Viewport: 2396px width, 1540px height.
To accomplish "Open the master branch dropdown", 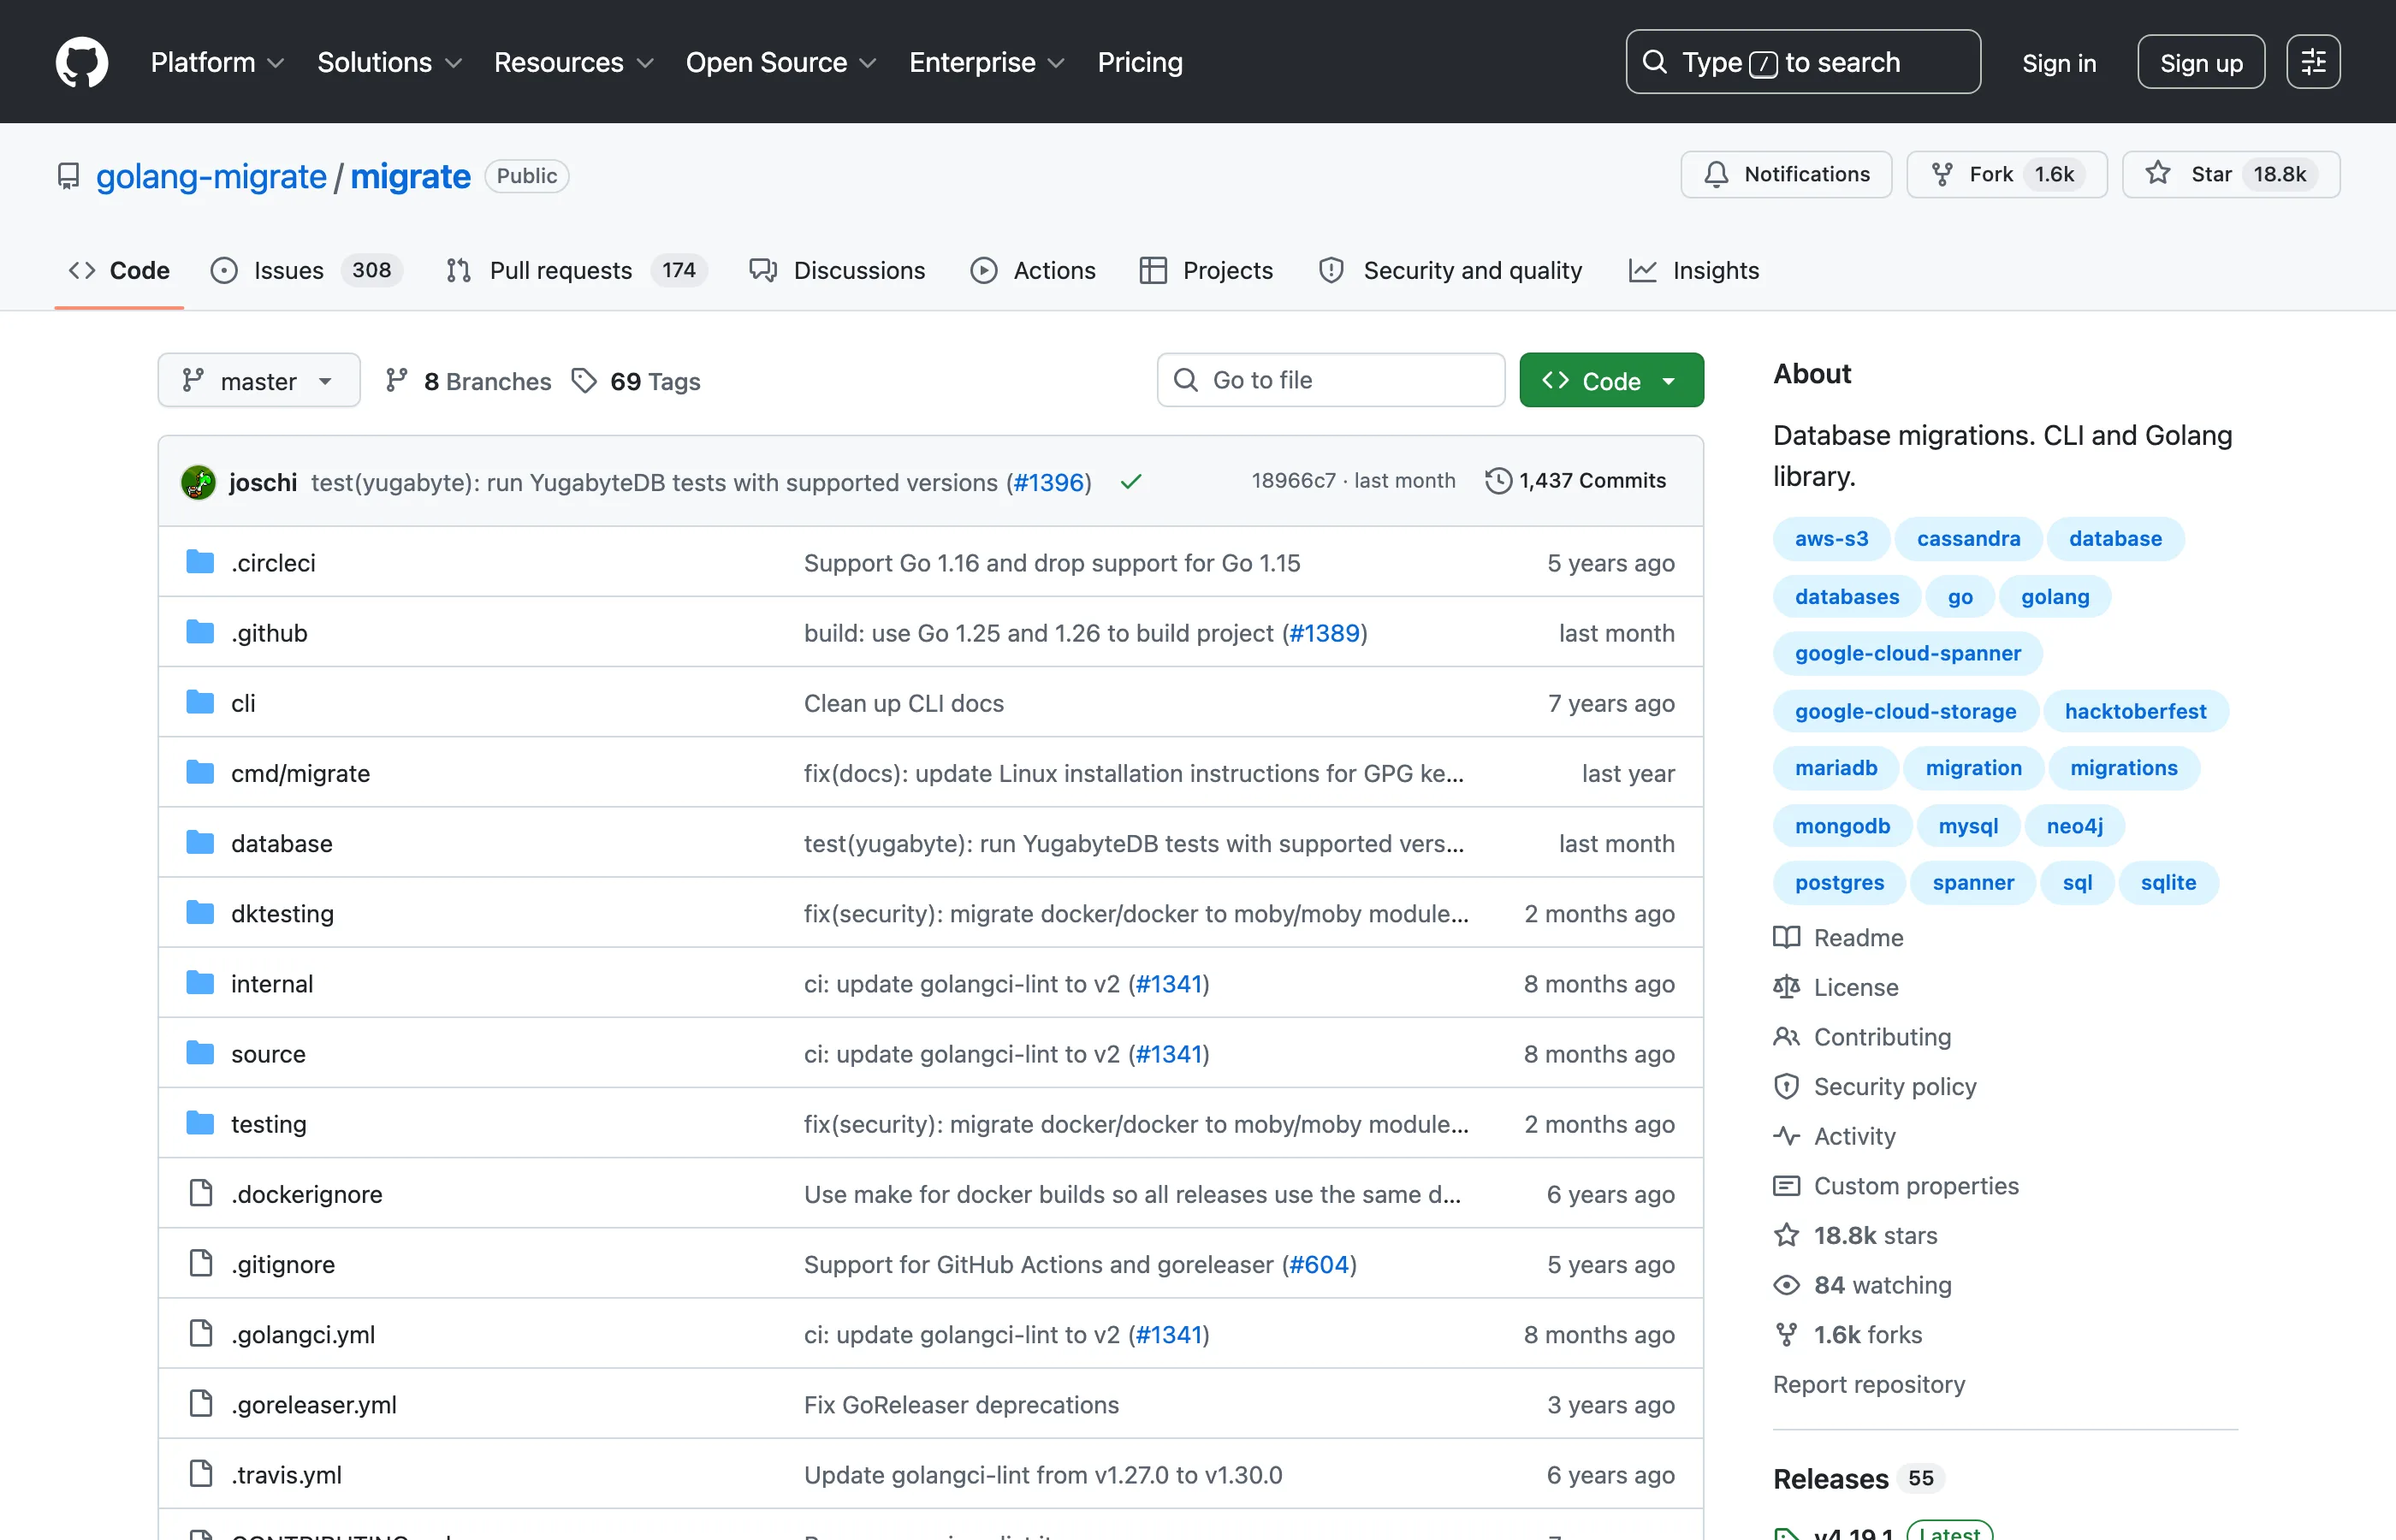I will pos(259,380).
